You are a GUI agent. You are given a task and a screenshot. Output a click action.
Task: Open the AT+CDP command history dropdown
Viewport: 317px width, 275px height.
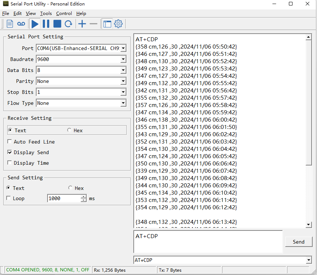[309, 260]
